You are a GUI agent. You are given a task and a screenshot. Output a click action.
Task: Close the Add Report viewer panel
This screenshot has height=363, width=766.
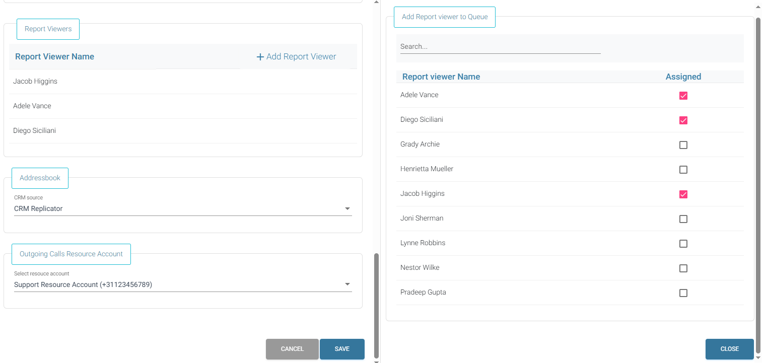point(729,349)
